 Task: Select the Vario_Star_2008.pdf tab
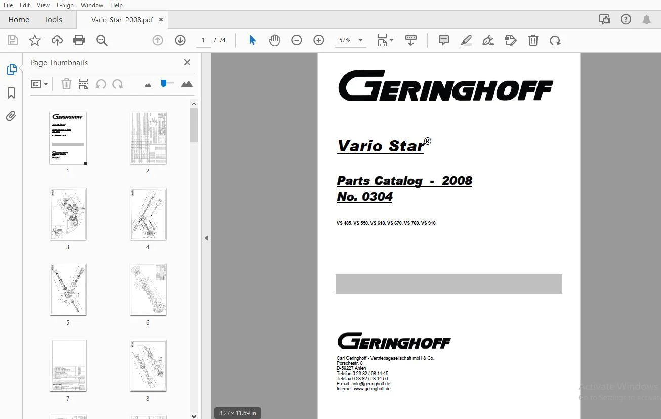(x=122, y=20)
